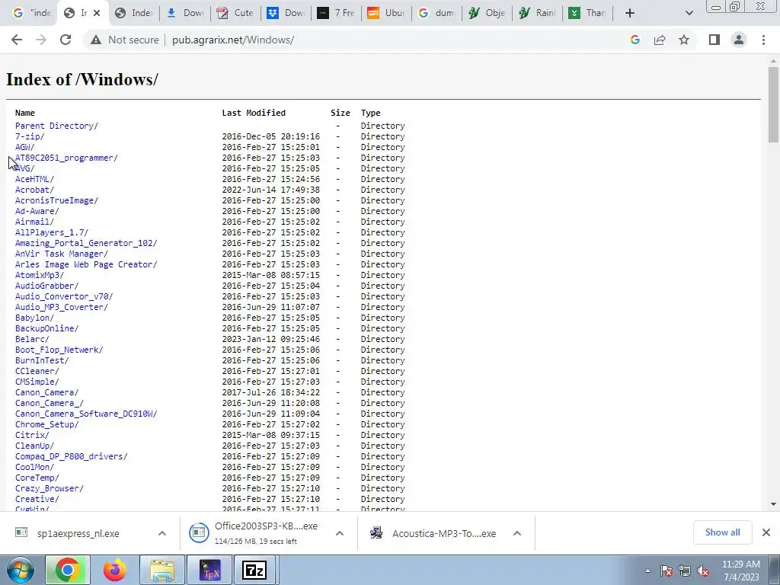
Task: Open the Chrome profile avatar menu
Action: 739,40
